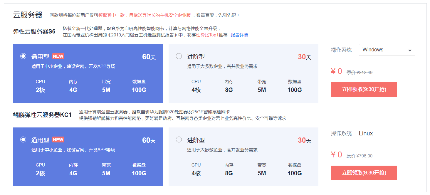430x195 pixels.
Task: Click the 100G data disk value in S6 进阶型 card
Action: [295, 90]
